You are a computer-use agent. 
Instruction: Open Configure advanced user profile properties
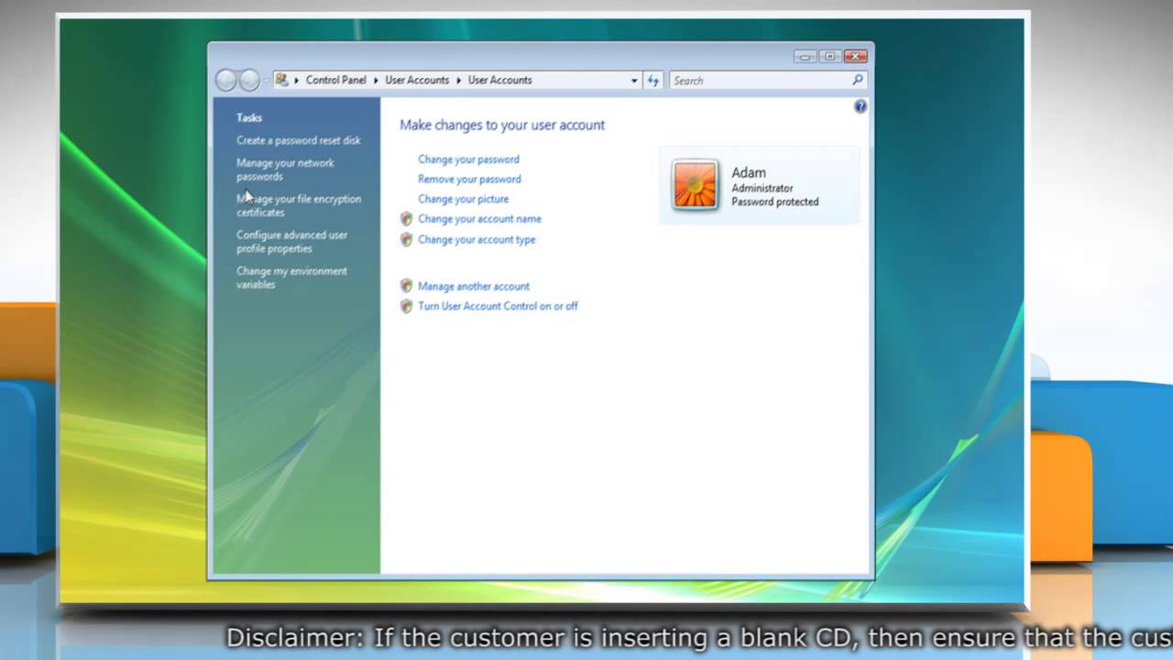point(291,242)
